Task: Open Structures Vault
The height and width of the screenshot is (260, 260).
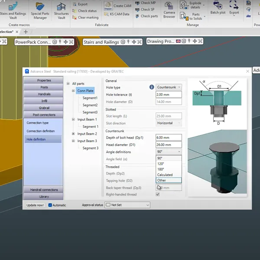Action: pyautogui.click(x=61, y=11)
